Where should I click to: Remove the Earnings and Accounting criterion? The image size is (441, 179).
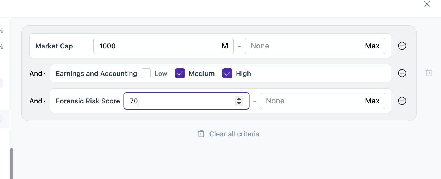pyautogui.click(x=402, y=73)
